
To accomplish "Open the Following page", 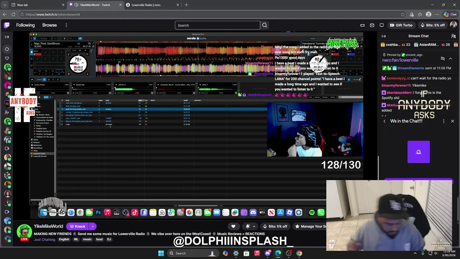I will [x=26, y=25].
